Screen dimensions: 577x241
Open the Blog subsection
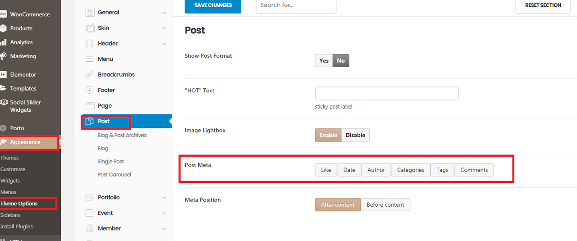(x=103, y=148)
